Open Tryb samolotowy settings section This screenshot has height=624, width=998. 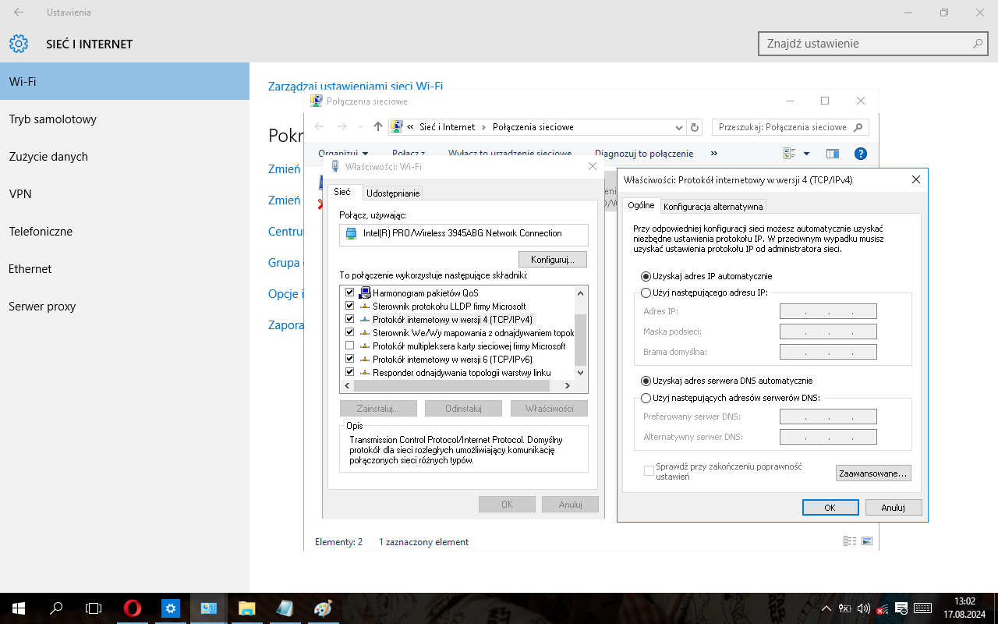pos(125,119)
